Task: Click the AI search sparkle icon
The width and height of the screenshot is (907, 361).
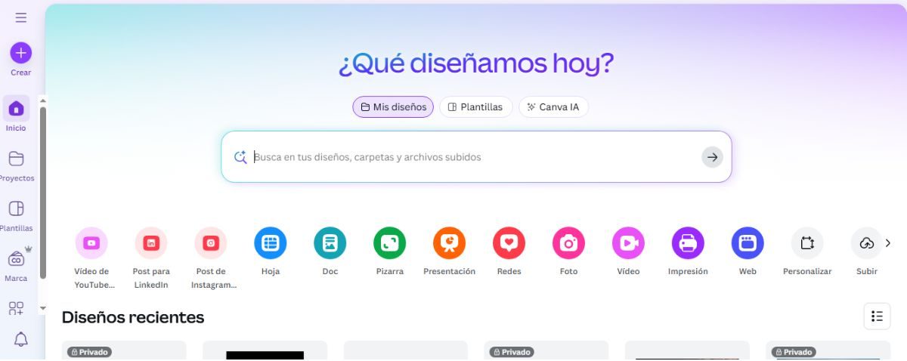Action: (240, 157)
